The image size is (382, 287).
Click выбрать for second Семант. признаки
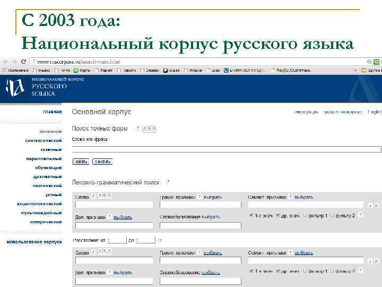(304, 253)
